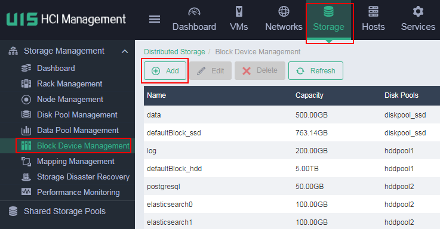Sort by the Capacity column header
The image size is (440, 229).
tap(309, 95)
